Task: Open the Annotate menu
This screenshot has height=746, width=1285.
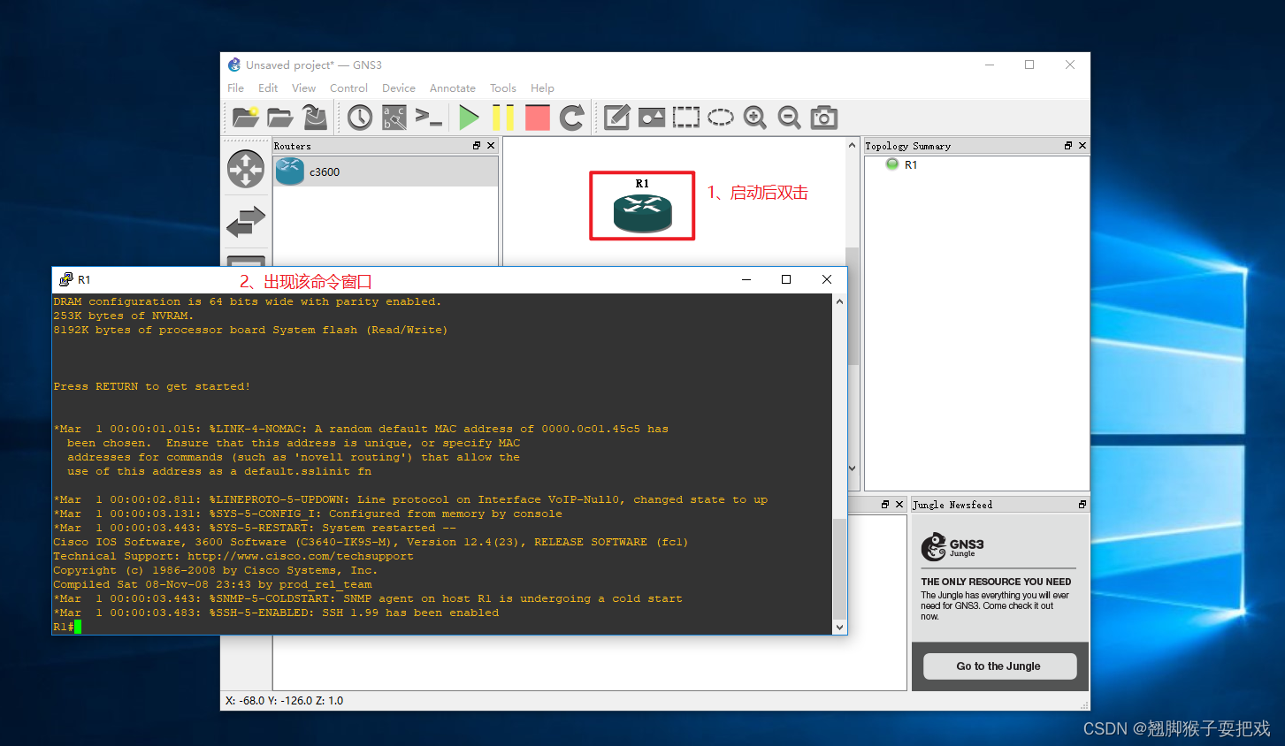Action: pyautogui.click(x=453, y=88)
